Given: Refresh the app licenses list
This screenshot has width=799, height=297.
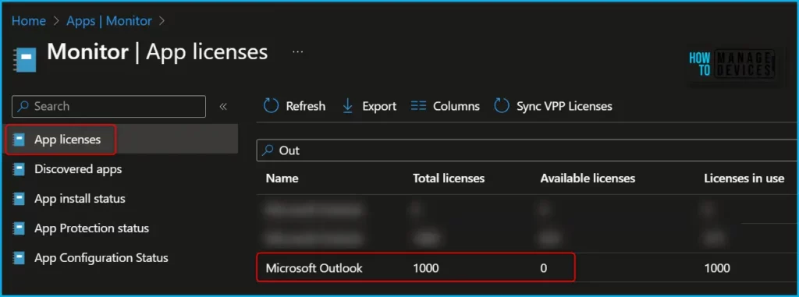Looking at the screenshot, I should point(294,106).
